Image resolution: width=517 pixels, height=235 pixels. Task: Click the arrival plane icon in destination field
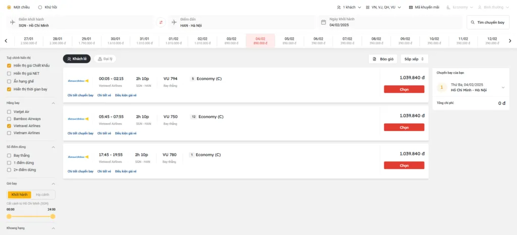(x=174, y=22)
